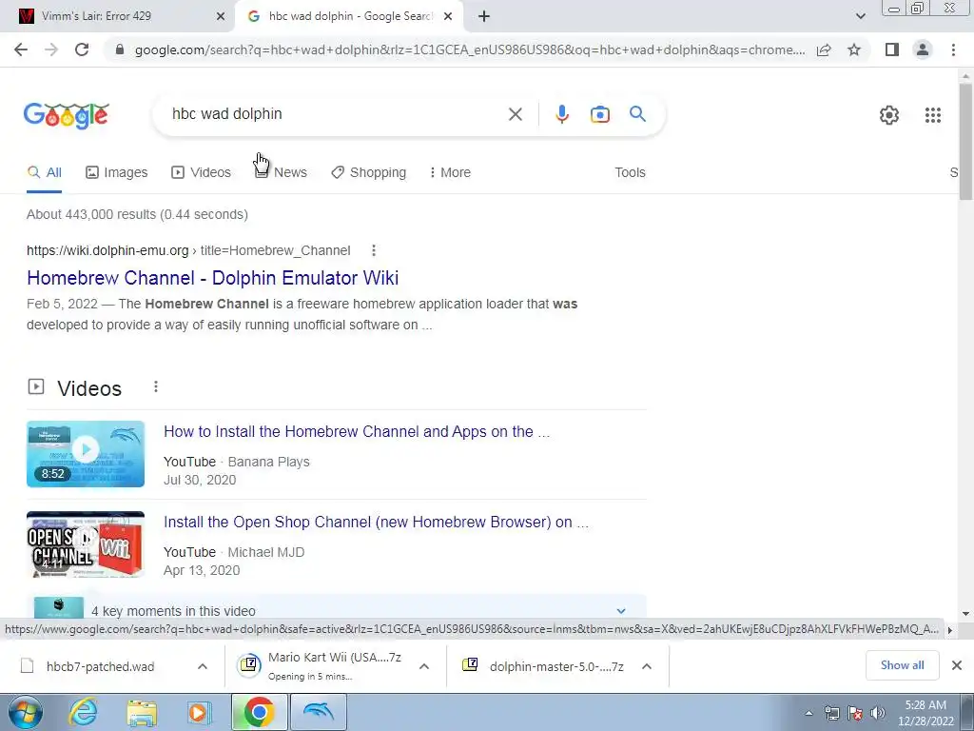Open the Mario Kart Wii download item

(321, 665)
